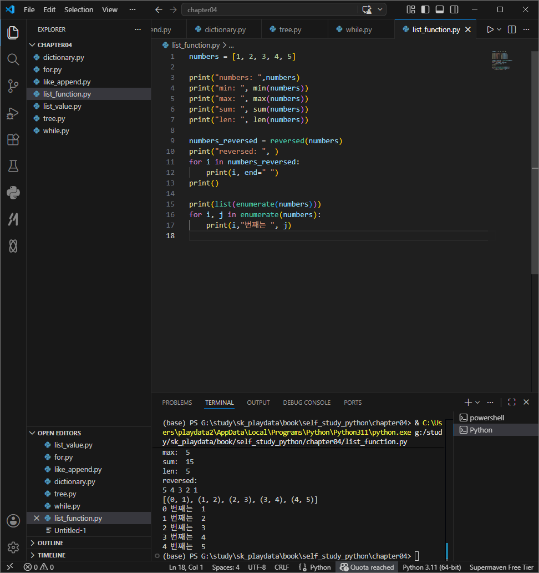Open the Copilot chat dropdown arrow
Image resolution: width=539 pixels, height=573 pixels.
380,10
